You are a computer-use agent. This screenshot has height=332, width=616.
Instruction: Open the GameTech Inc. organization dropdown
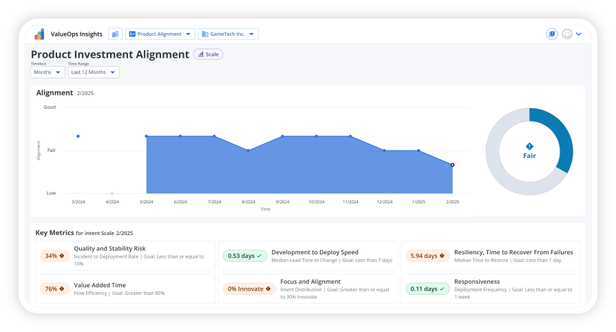(x=228, y=34)
